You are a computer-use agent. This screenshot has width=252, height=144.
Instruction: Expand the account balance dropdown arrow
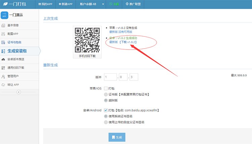[103, 4]
